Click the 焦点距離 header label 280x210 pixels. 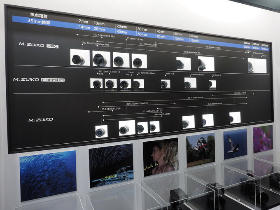click(x=39, y=16)
